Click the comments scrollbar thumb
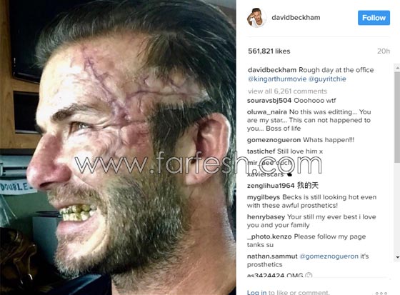Screen dimensions: 400x295 pos(397,117)
